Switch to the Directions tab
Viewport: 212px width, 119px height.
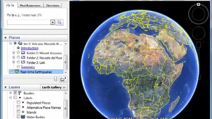pyautogui.click(x=53, y=6)
